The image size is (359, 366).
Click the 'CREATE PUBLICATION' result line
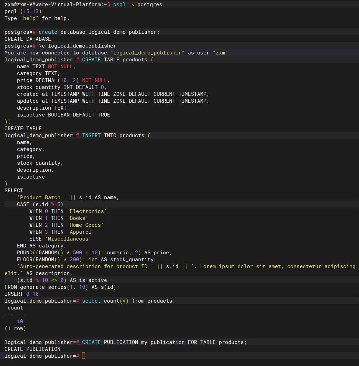pyautogui.click(x=32, y=349)
